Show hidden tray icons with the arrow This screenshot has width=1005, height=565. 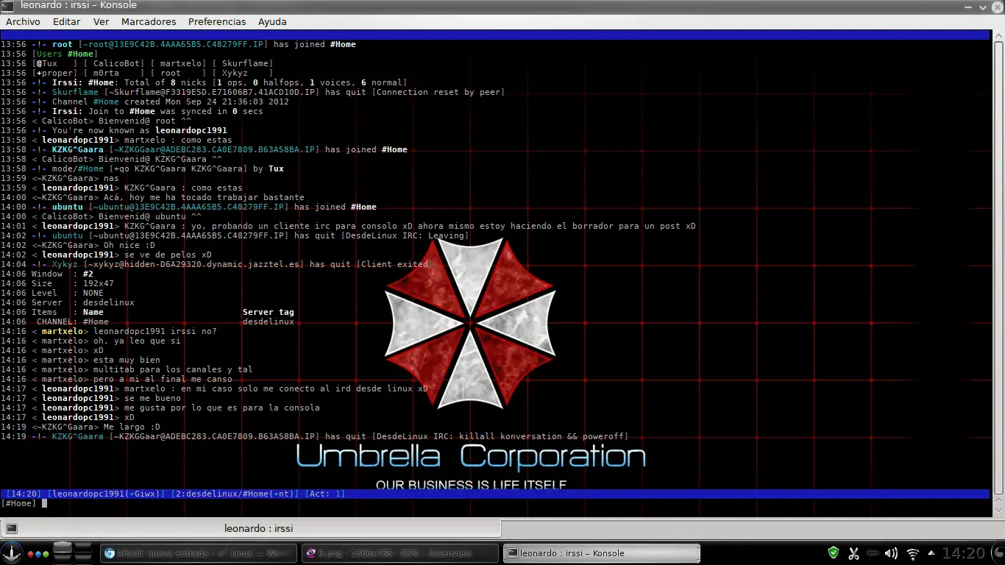[x=932, y=552]
